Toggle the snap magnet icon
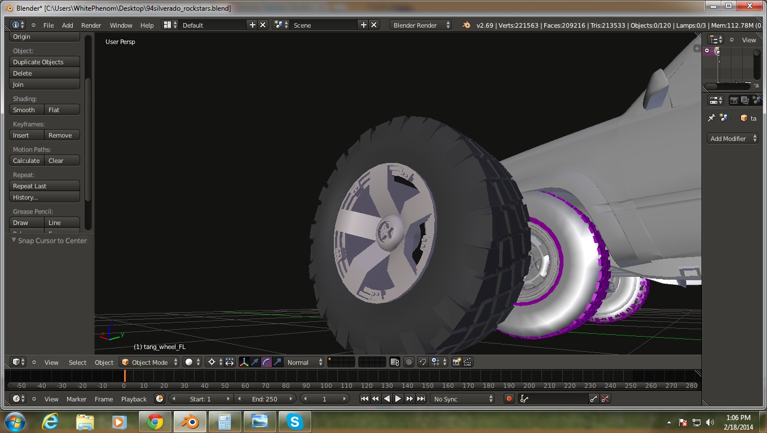767x433 pixels. coord(422,362)
